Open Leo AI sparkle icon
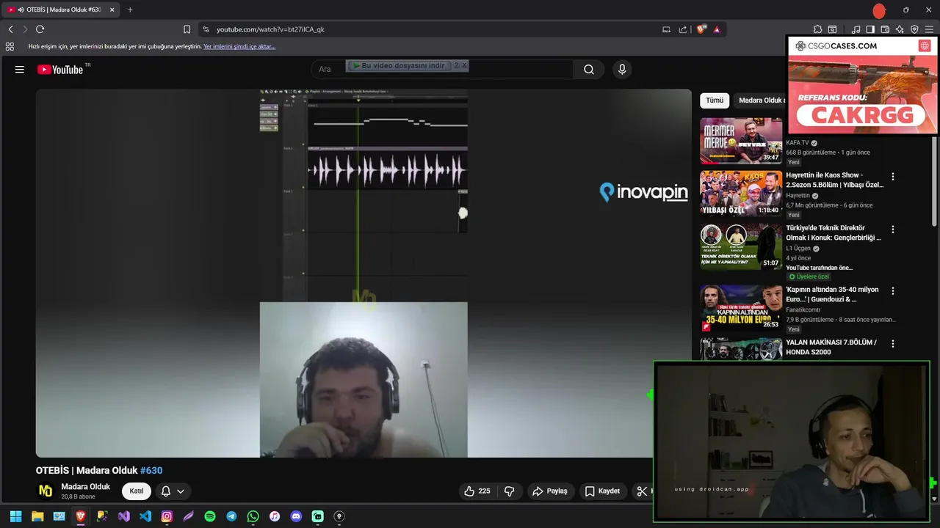This screenshot has height=528, width=940. tap(900, 29)
